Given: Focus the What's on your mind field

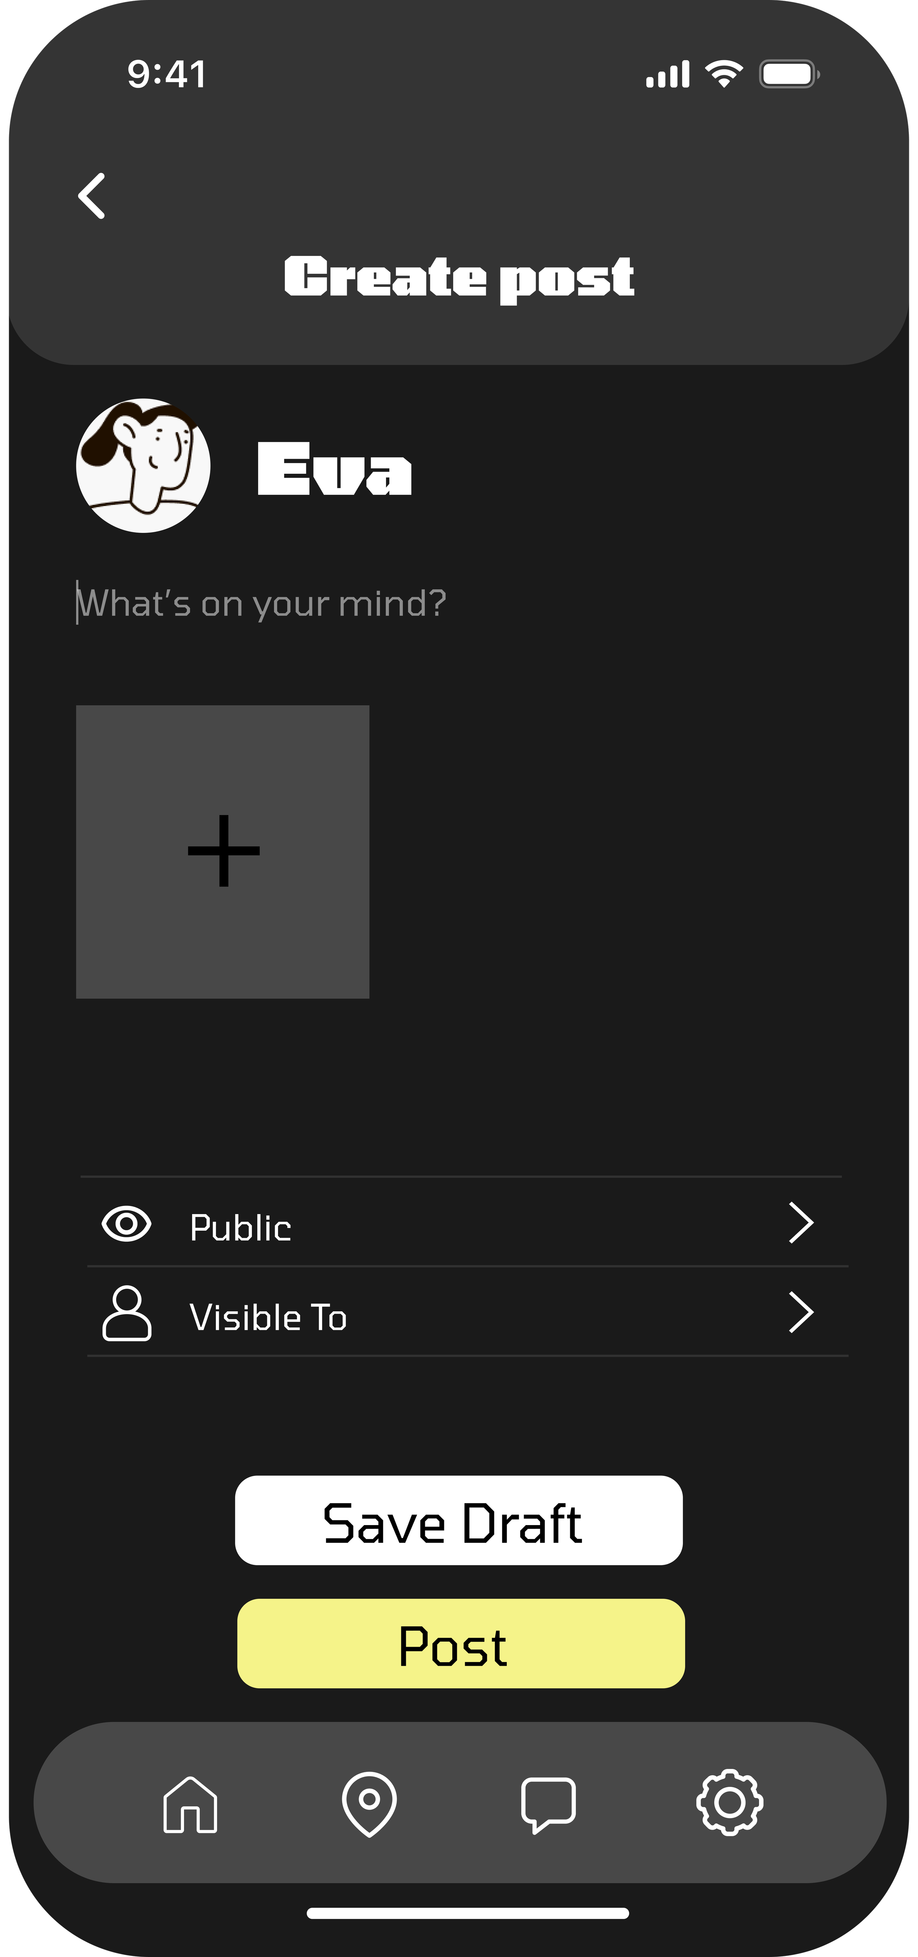Looking at the screenshot, I should click(262, 604).
